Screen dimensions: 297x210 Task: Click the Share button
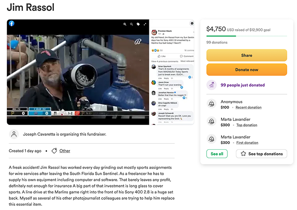click(x=247, y=55)
